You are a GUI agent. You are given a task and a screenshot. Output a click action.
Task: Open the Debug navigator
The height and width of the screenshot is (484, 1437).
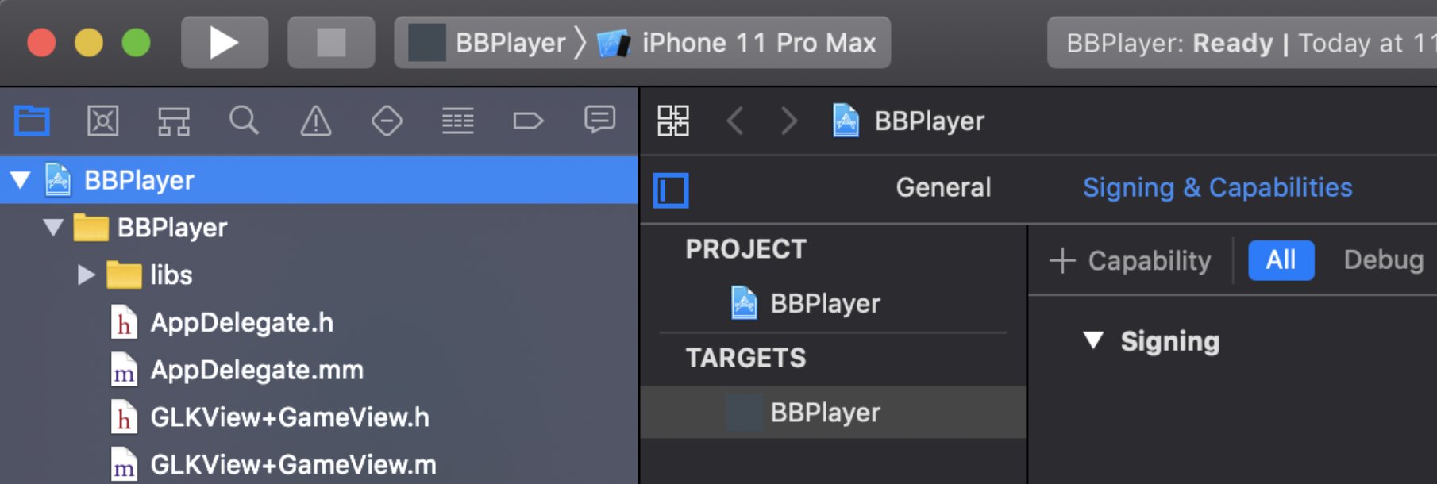pos(458,121)
